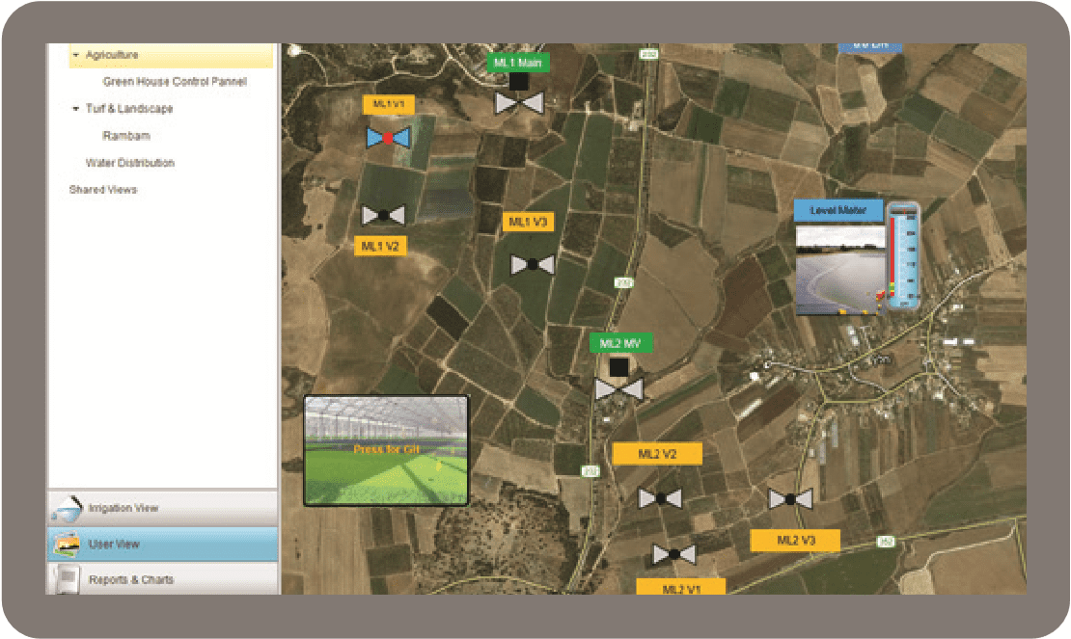
Task: Click the greenhouse Press for GIF thumbnail
Action: 387,450
